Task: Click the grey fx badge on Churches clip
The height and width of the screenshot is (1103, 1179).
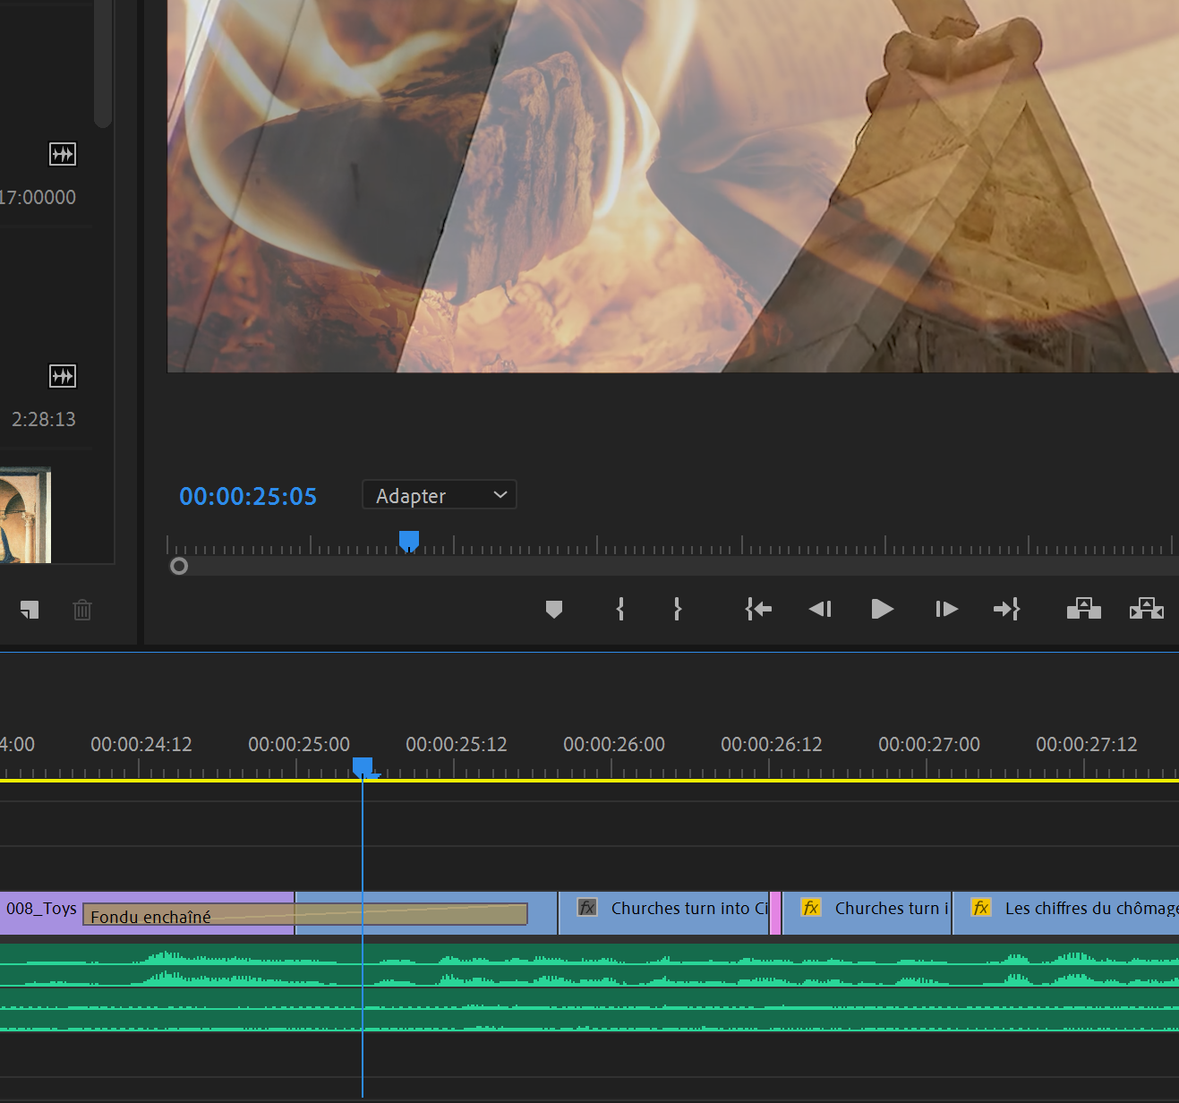Action: click(x=587, y=908)
